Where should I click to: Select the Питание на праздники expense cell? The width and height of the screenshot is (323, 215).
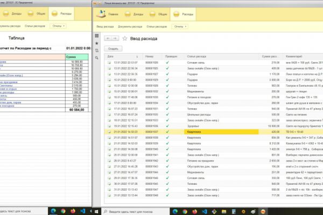(221, 161)
